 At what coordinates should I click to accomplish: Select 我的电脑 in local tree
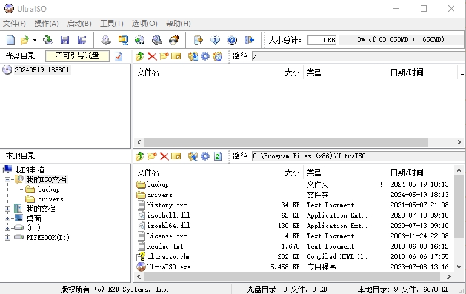[30, 170]
